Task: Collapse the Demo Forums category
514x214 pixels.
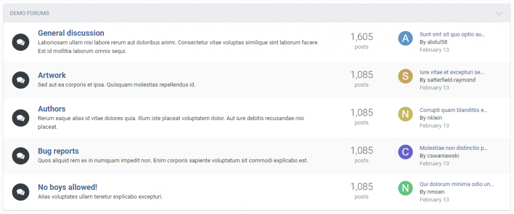Action: click(x=499, y=13)
